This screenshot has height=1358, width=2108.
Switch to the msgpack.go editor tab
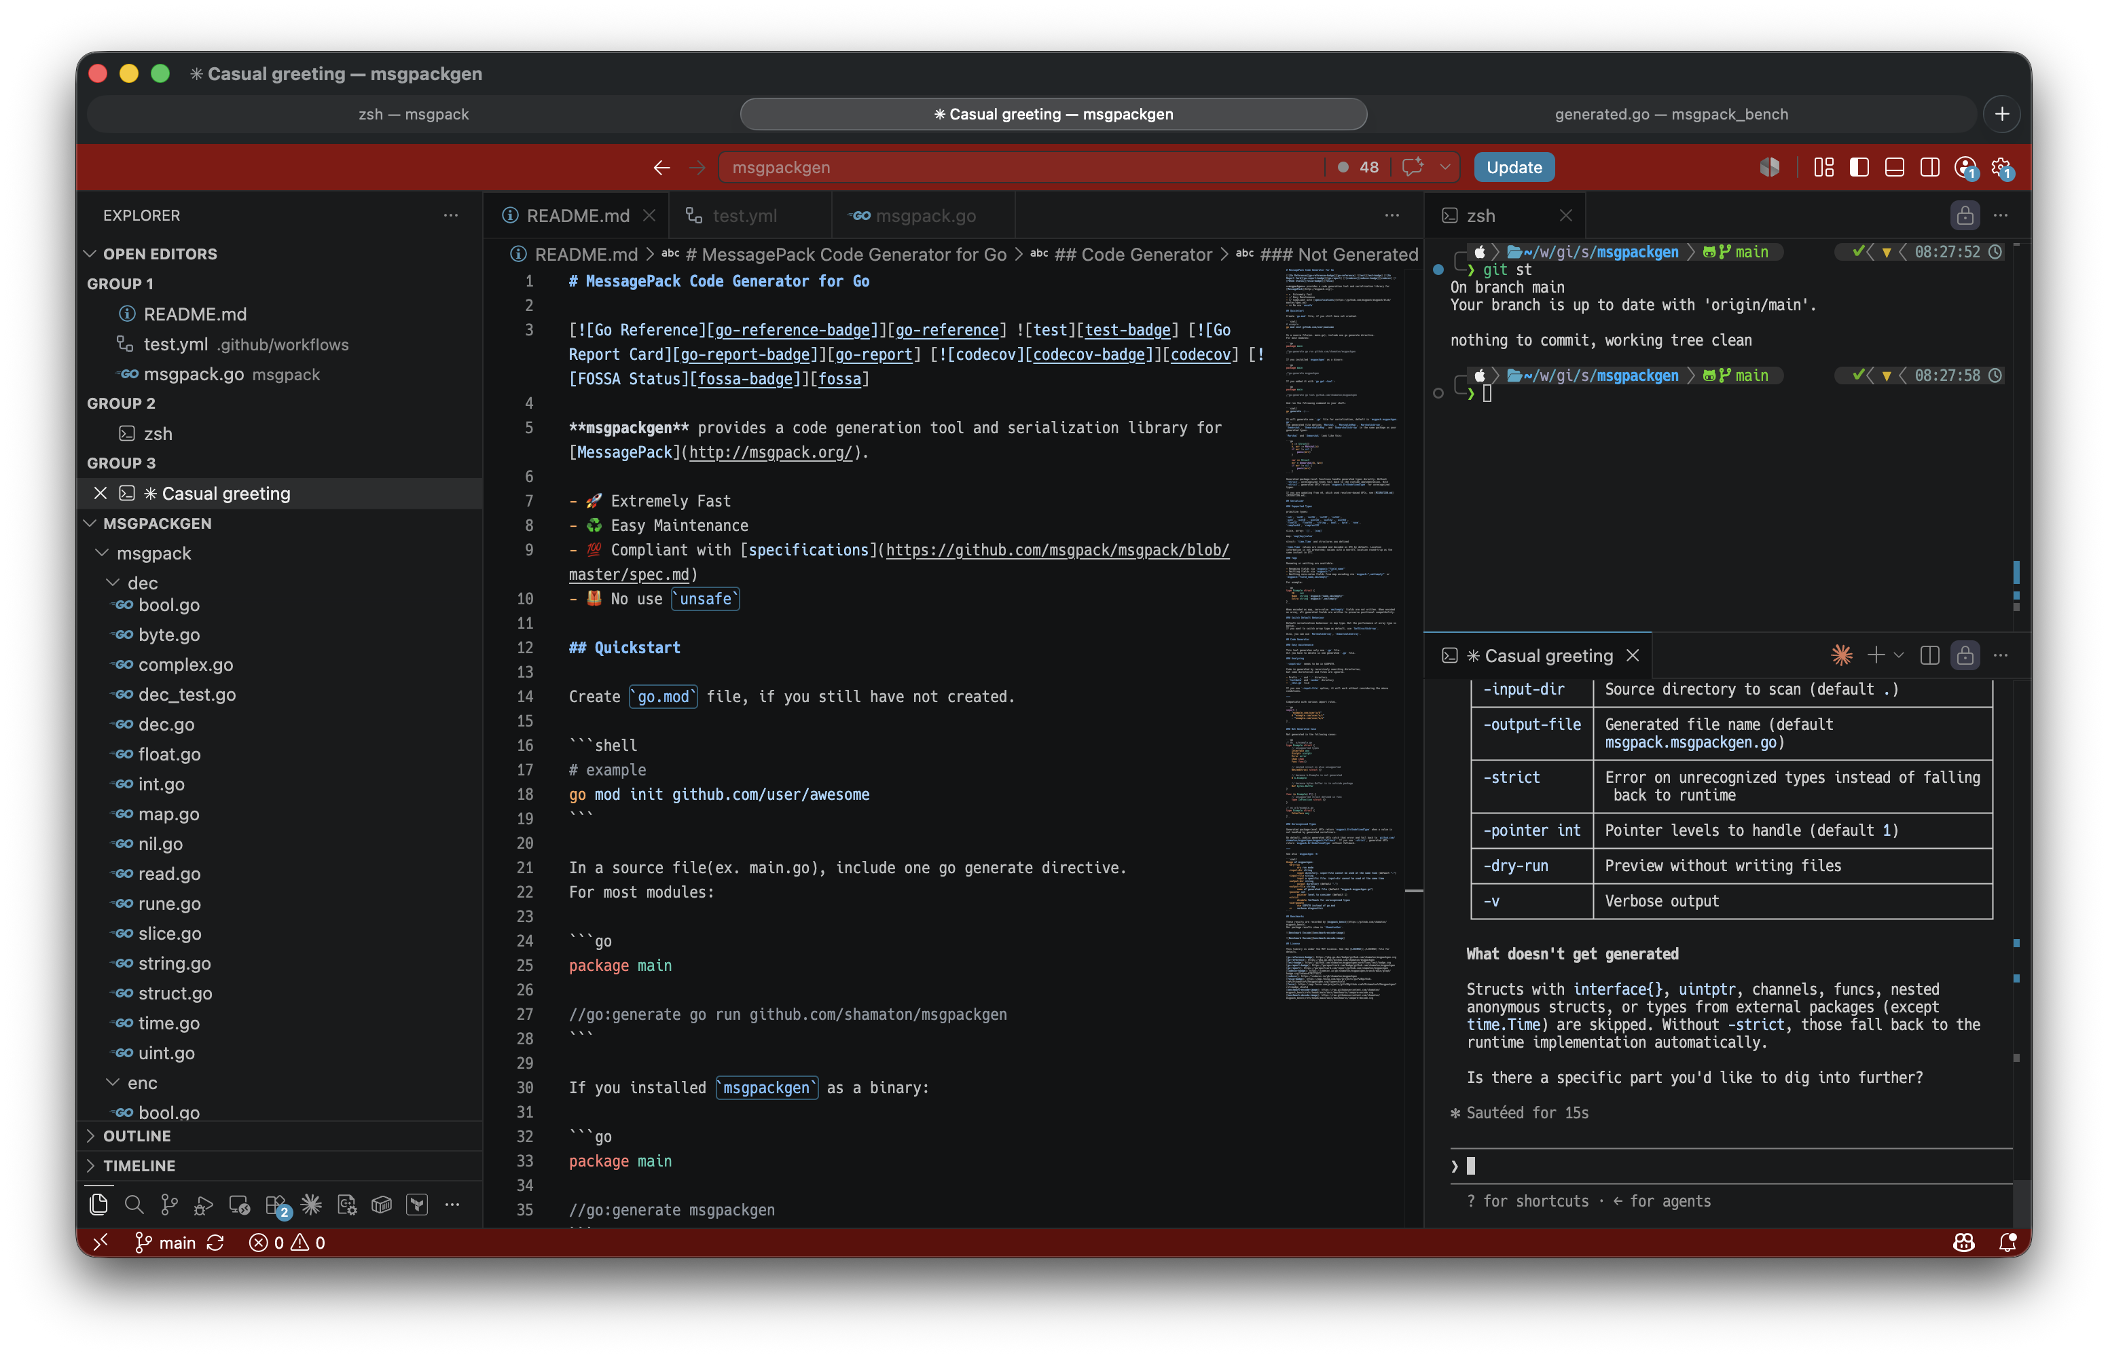[x=924, y=216]
